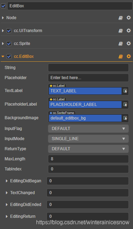133x229 pixels.
Task: Open the cc.EditBox orange gear menu
Action: [x=128, y=56]
